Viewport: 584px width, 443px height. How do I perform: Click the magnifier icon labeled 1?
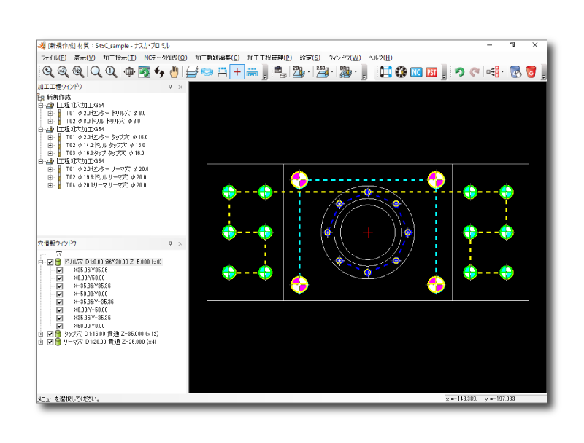pyautogui.click(x=111, y=71)
